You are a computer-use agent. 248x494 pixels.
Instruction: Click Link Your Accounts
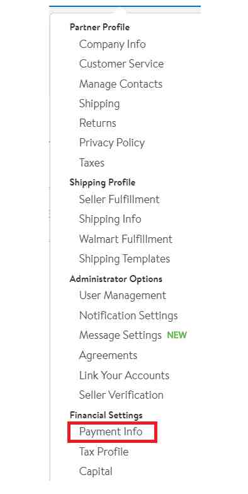(124, 375)
